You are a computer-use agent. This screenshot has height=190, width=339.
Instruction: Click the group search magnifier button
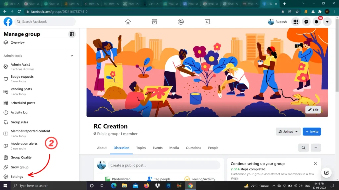[303, 148]
